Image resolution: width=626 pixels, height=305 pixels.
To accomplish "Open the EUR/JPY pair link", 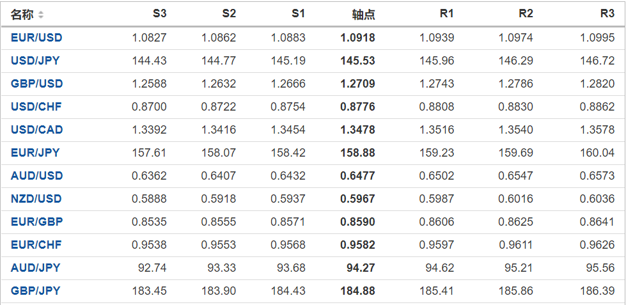I will (35, 153).
